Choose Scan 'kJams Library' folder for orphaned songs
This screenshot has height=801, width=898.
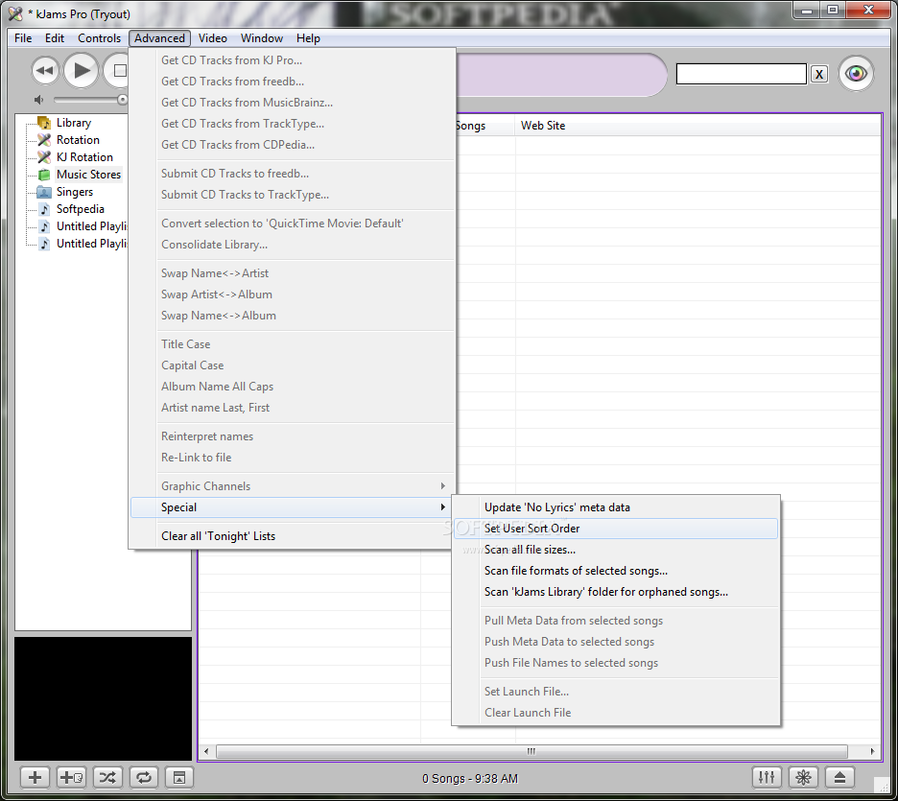click(x=616, y=592)
